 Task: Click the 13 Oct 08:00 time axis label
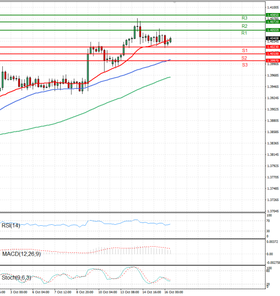130,292
